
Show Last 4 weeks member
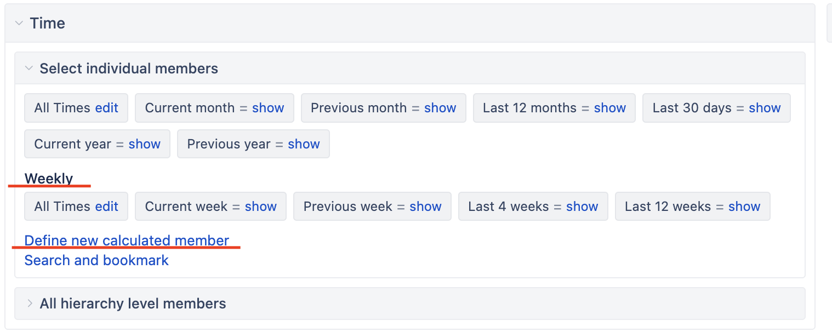coord(582,207)
